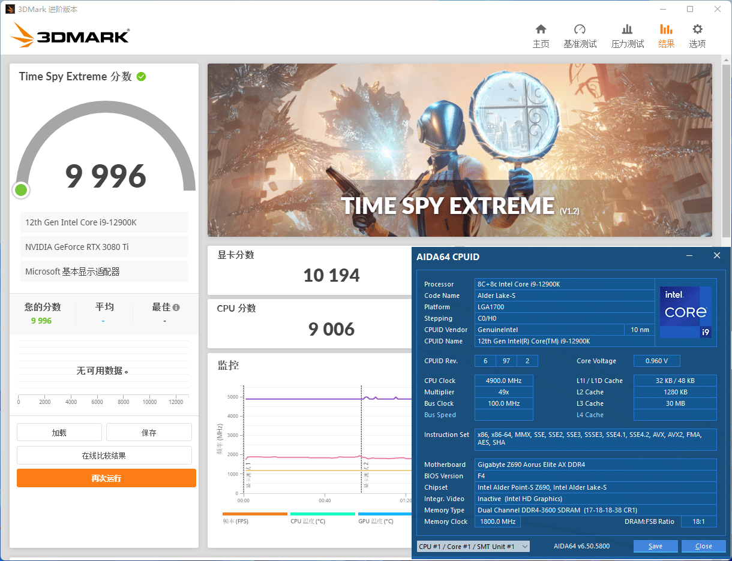Click the Multiplier value 49x

coord(503,392)
